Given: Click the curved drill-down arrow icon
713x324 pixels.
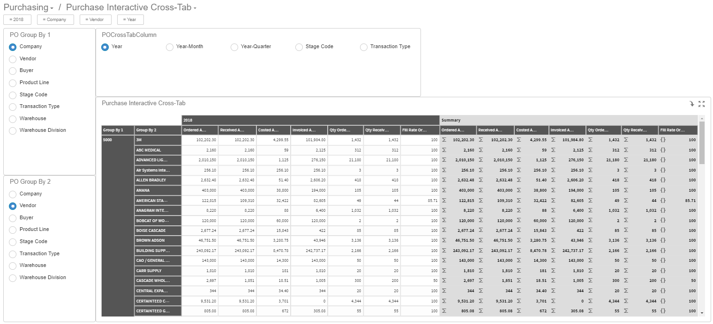Looking at the screenshot, I should [x=693, y=104].
